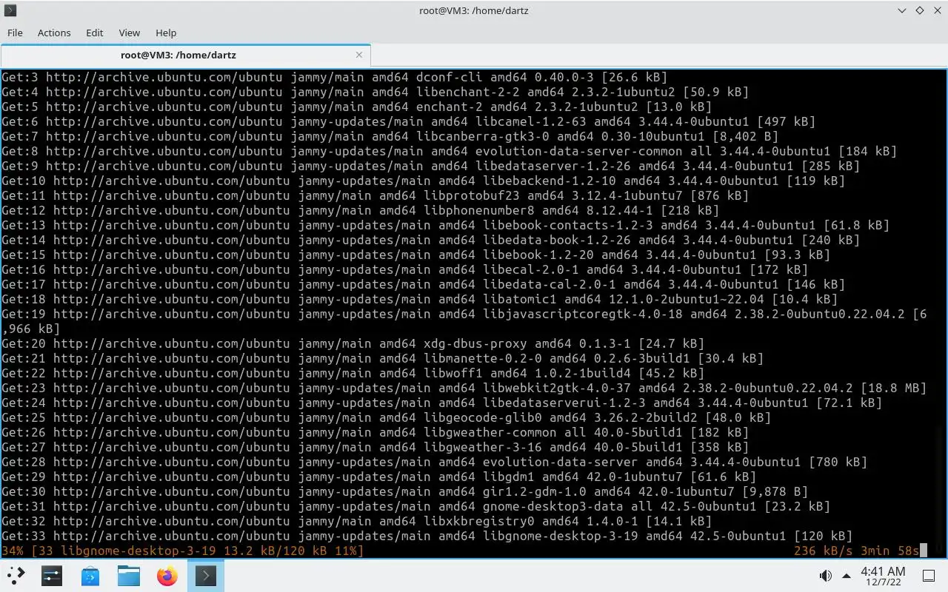Screen dimensions: 948x592
Task: Open the application launcher in the taskbar
Action: (16, 575)
